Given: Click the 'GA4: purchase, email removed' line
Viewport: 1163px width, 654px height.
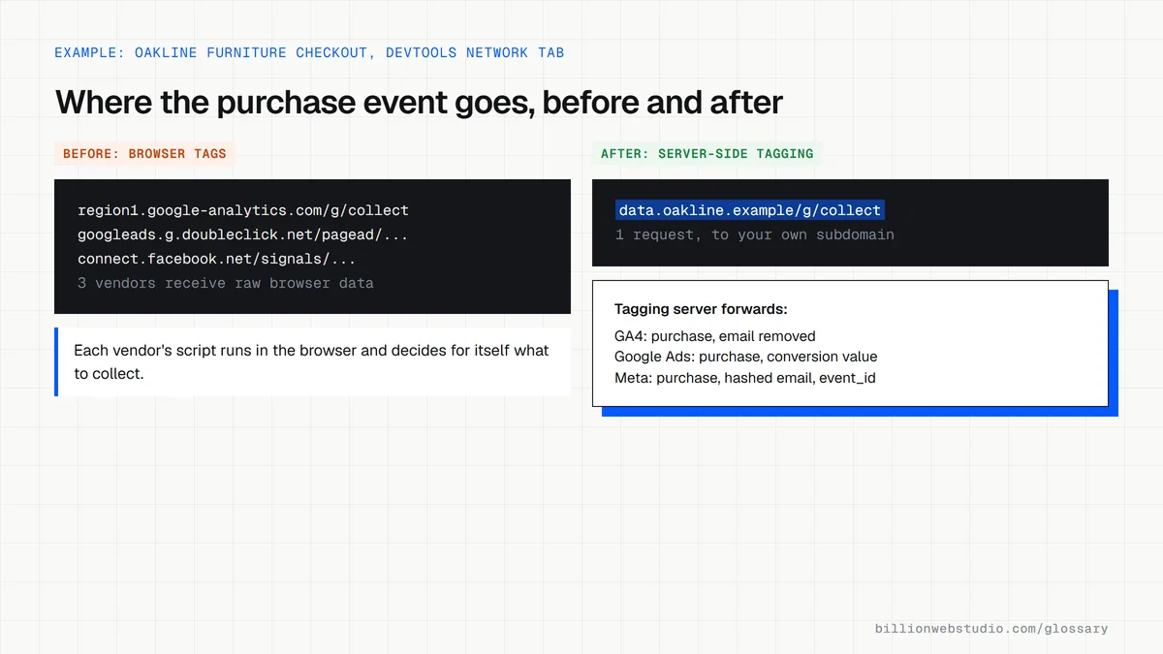Looking at the screenshot, I should coord(715,336).
